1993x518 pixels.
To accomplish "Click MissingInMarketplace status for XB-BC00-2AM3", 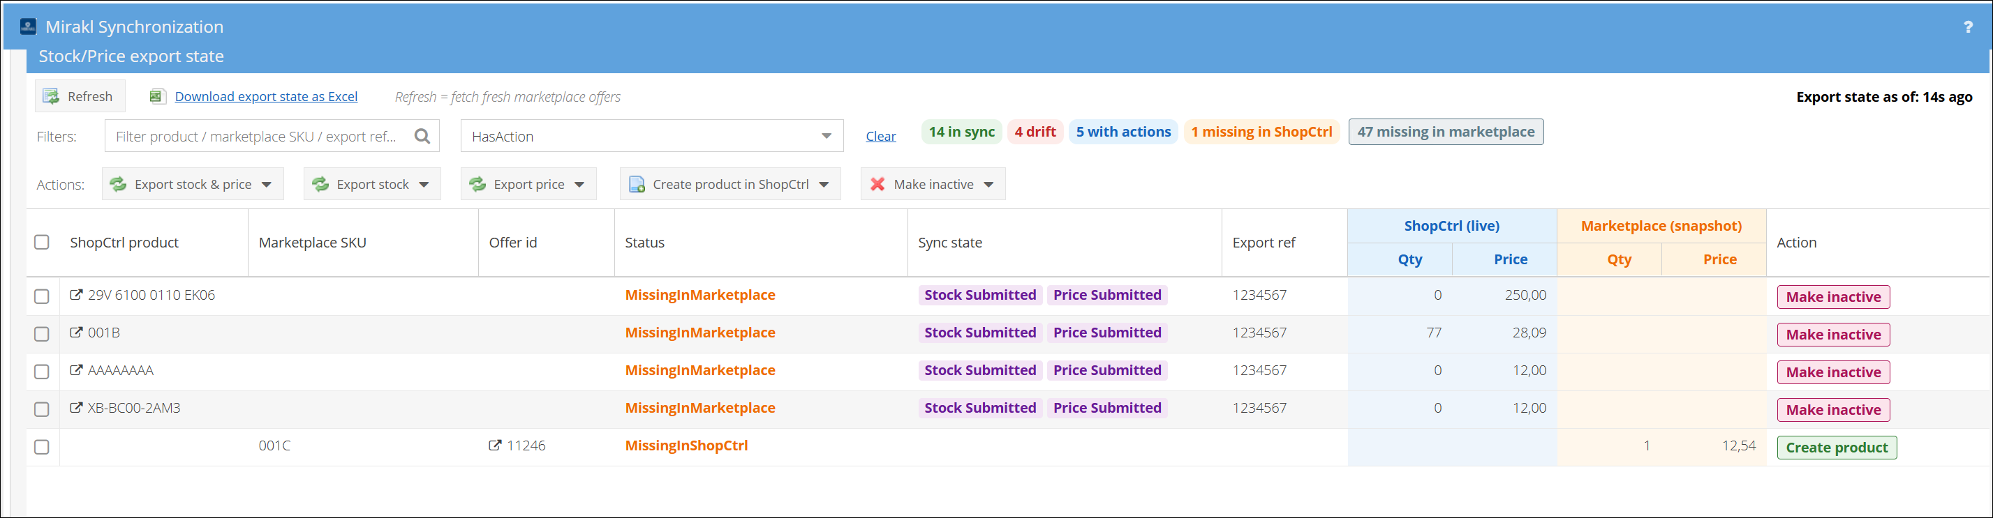I will [700, 407].
